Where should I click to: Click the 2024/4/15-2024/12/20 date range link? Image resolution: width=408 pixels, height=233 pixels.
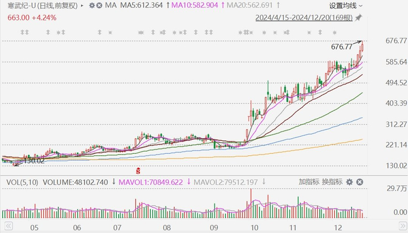(x=304, y=17)
